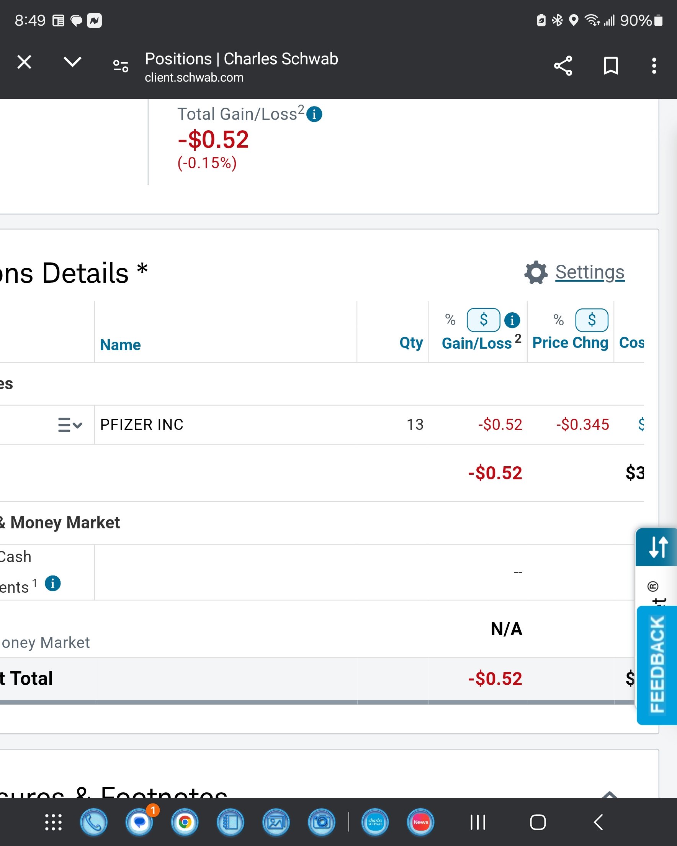
Task: Sort by Cost column header
Action: (x=631, y=343)
